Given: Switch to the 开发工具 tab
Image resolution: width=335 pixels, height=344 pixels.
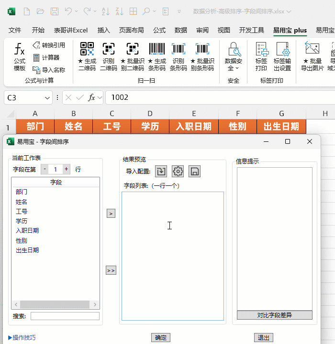Looking at the screenshot, I should pos(251,30).
